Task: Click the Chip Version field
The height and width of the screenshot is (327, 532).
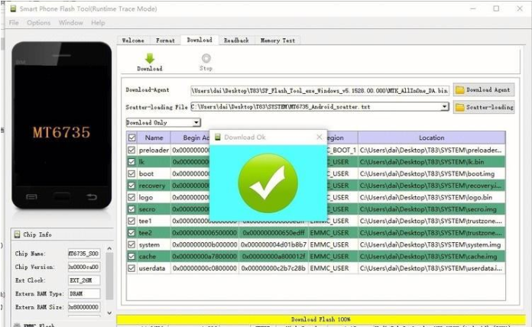Action: point(84,267)
